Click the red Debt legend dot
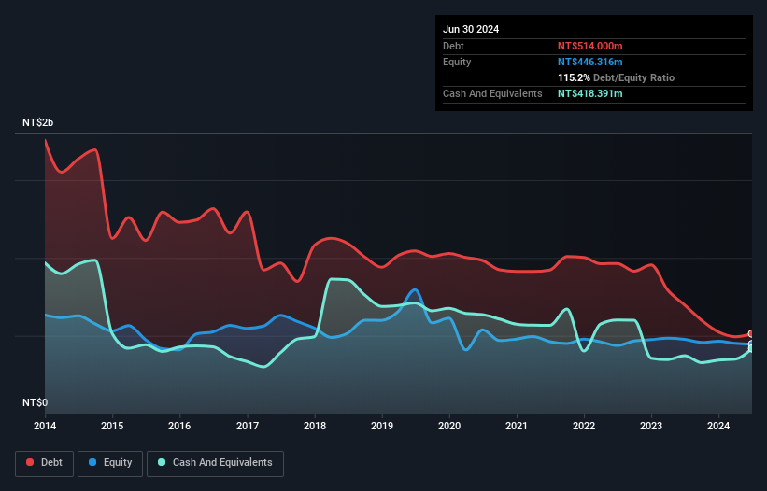The image size is (767, 491). (30, 462)
